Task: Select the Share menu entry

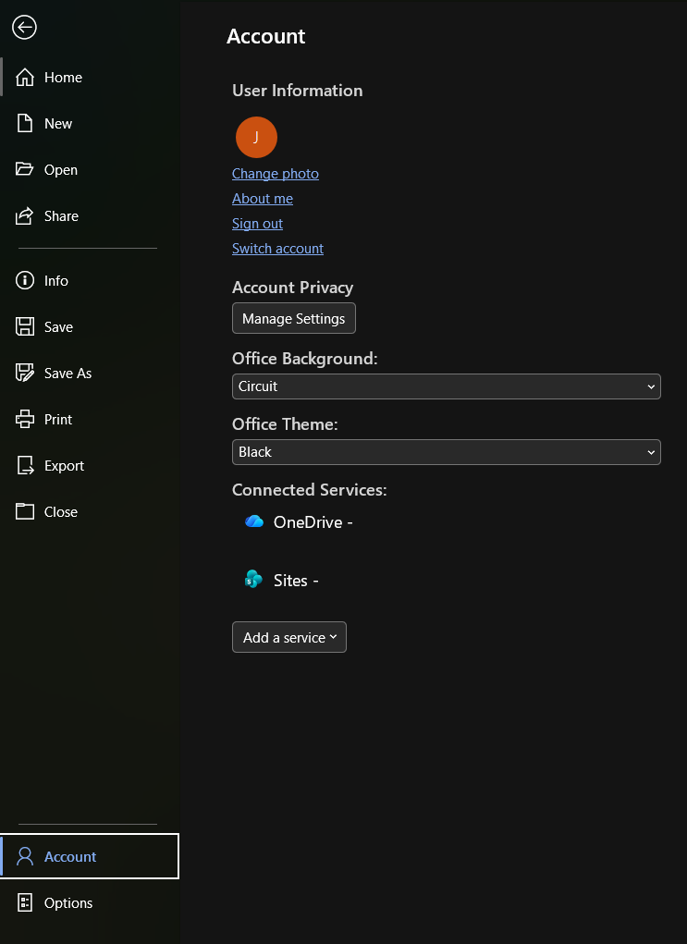Action: coord(90,216)
